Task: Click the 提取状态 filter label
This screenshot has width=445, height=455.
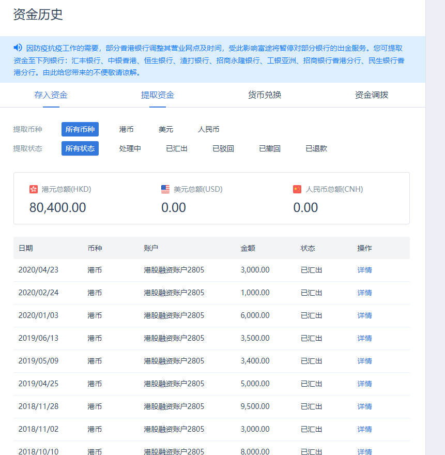Action: click(x=27, y=148)
